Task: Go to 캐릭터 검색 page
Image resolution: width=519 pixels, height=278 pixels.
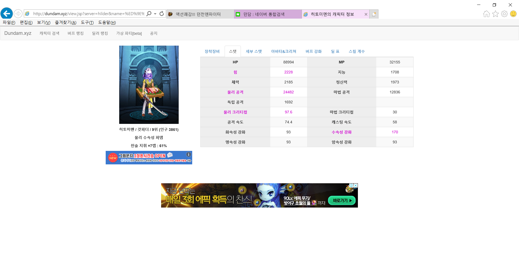Action: [x=49, y=33]
